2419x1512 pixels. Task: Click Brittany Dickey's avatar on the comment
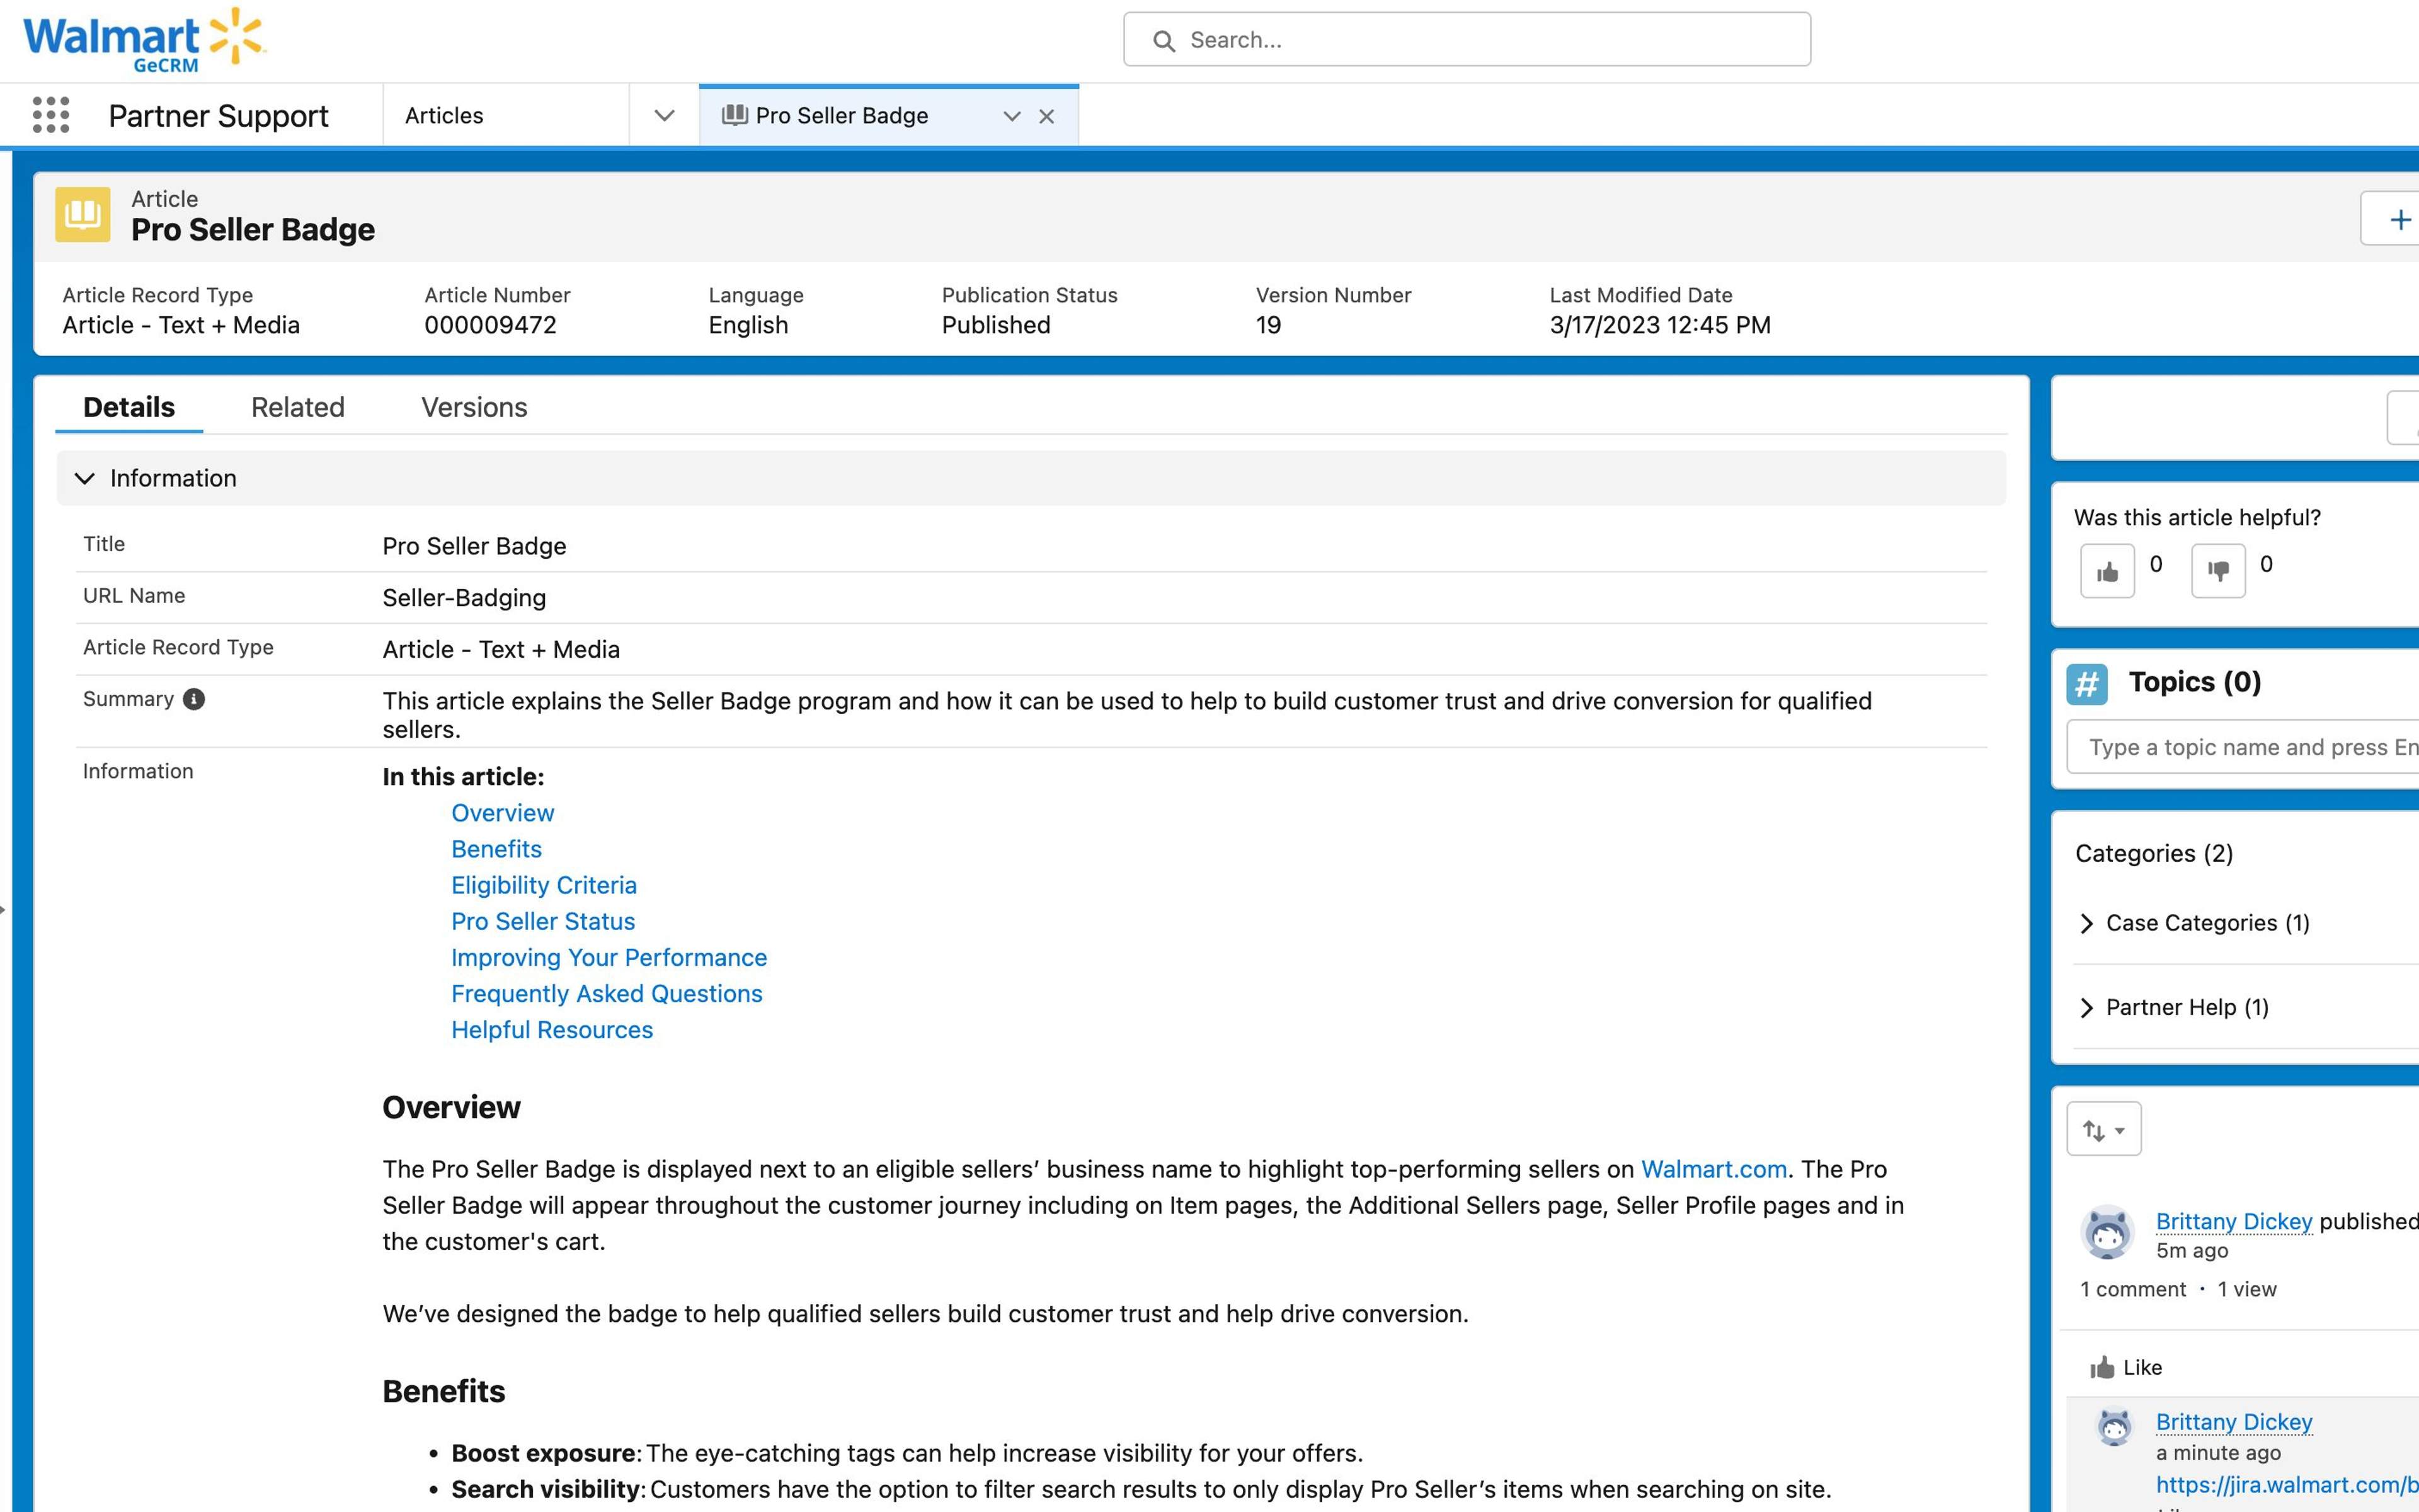2113,1427
